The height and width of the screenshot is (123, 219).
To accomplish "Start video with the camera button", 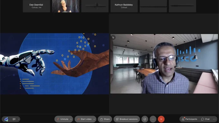I will [x=84, y=119].
